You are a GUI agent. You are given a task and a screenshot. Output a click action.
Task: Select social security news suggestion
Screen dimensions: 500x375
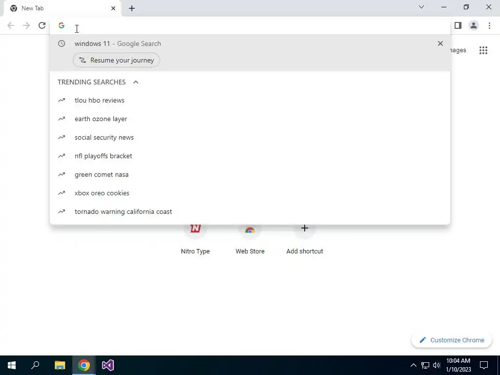(250, 137)
